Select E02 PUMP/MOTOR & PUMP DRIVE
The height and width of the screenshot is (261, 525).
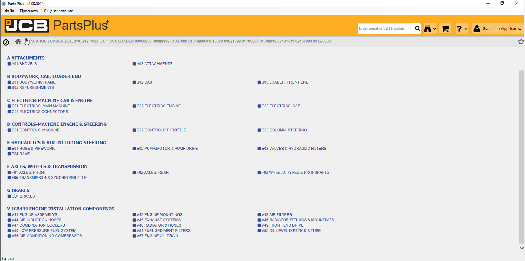[167, 149]
